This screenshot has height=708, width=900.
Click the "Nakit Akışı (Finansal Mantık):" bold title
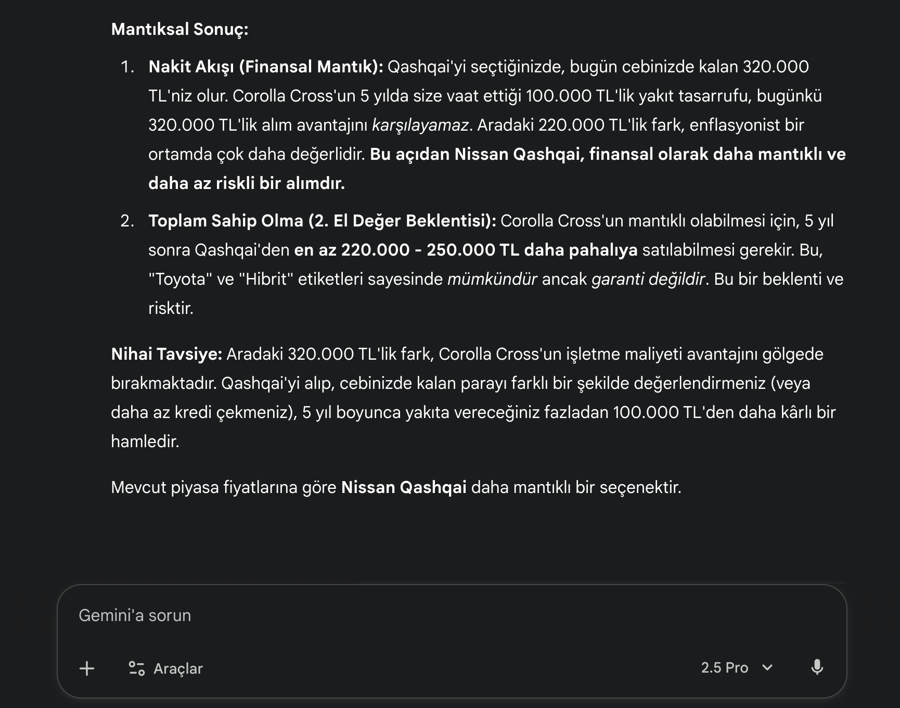tap(265, 67)
